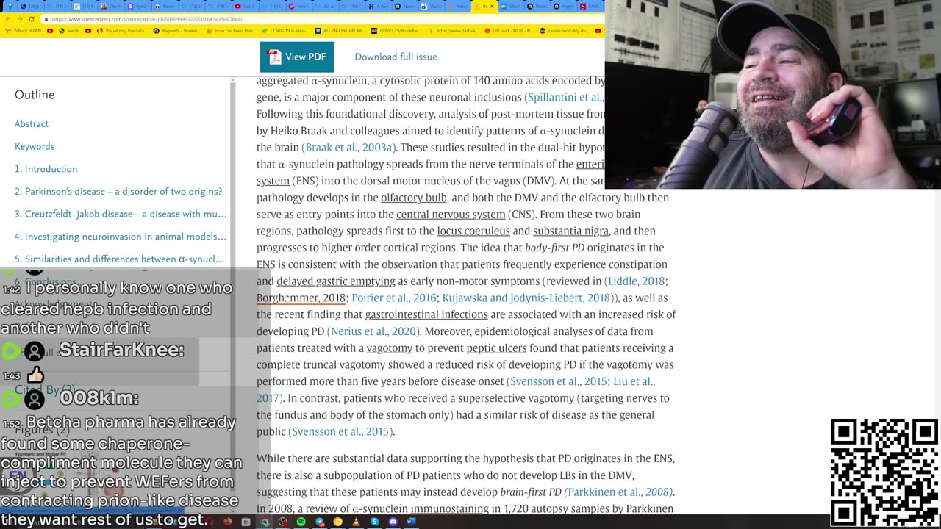Switch to the 'Vacci' browser tab
Image resolution: width=941 pixels, height=529 pixels.
click(432, 7)
